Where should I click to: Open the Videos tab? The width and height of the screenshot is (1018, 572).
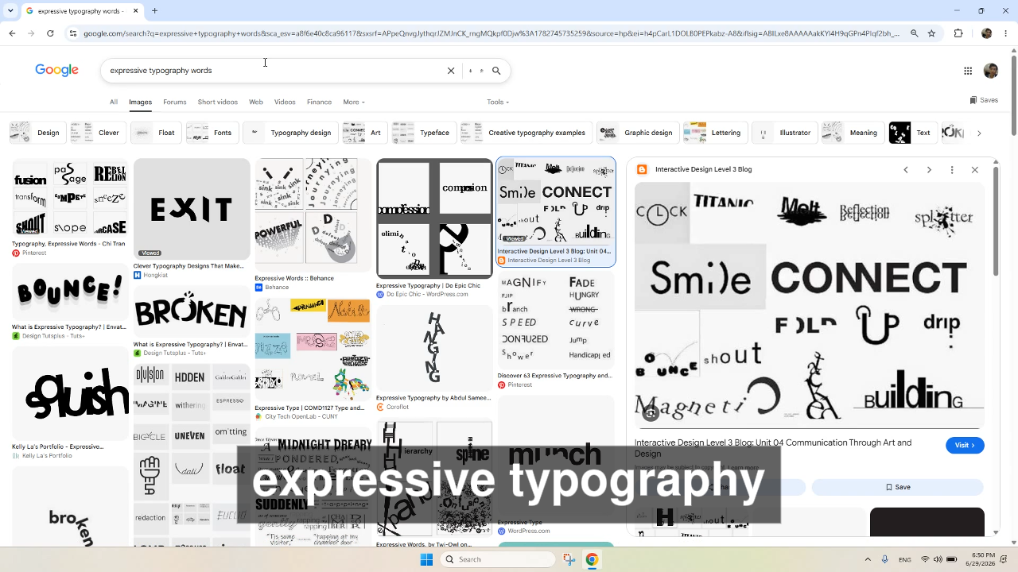(285, 102)
